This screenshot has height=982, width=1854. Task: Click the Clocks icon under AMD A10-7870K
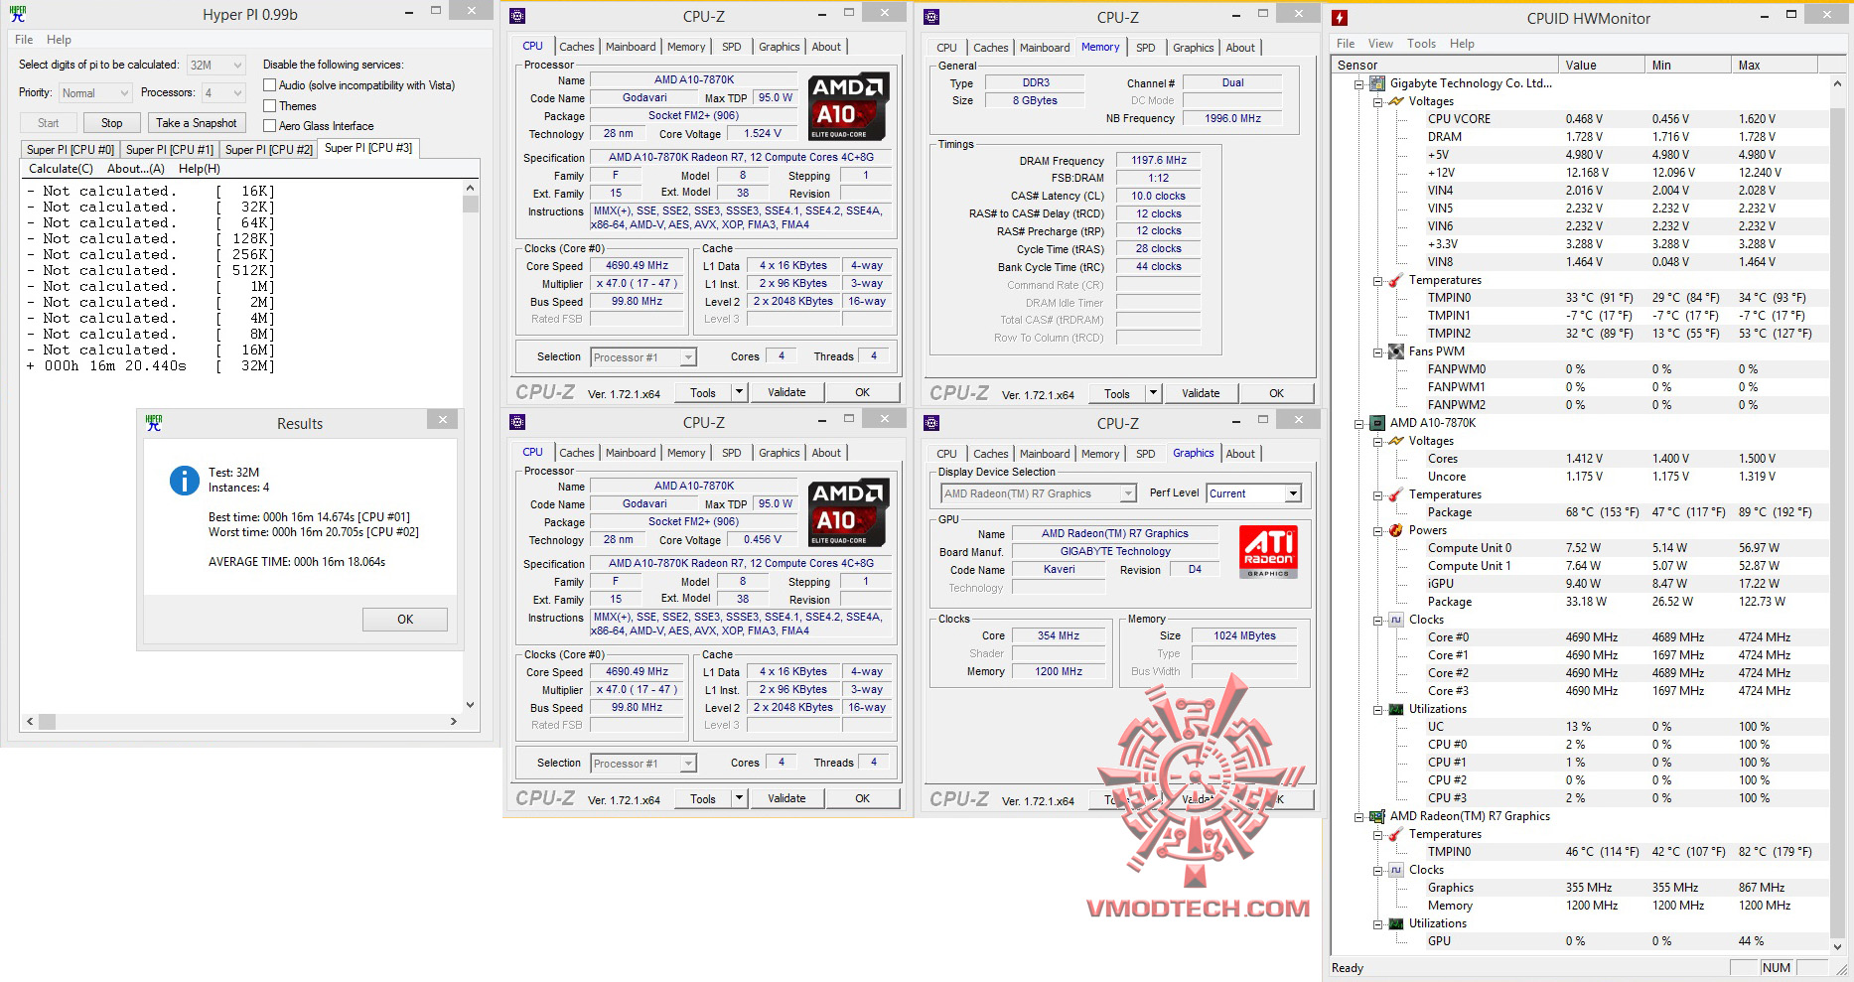1395,620
